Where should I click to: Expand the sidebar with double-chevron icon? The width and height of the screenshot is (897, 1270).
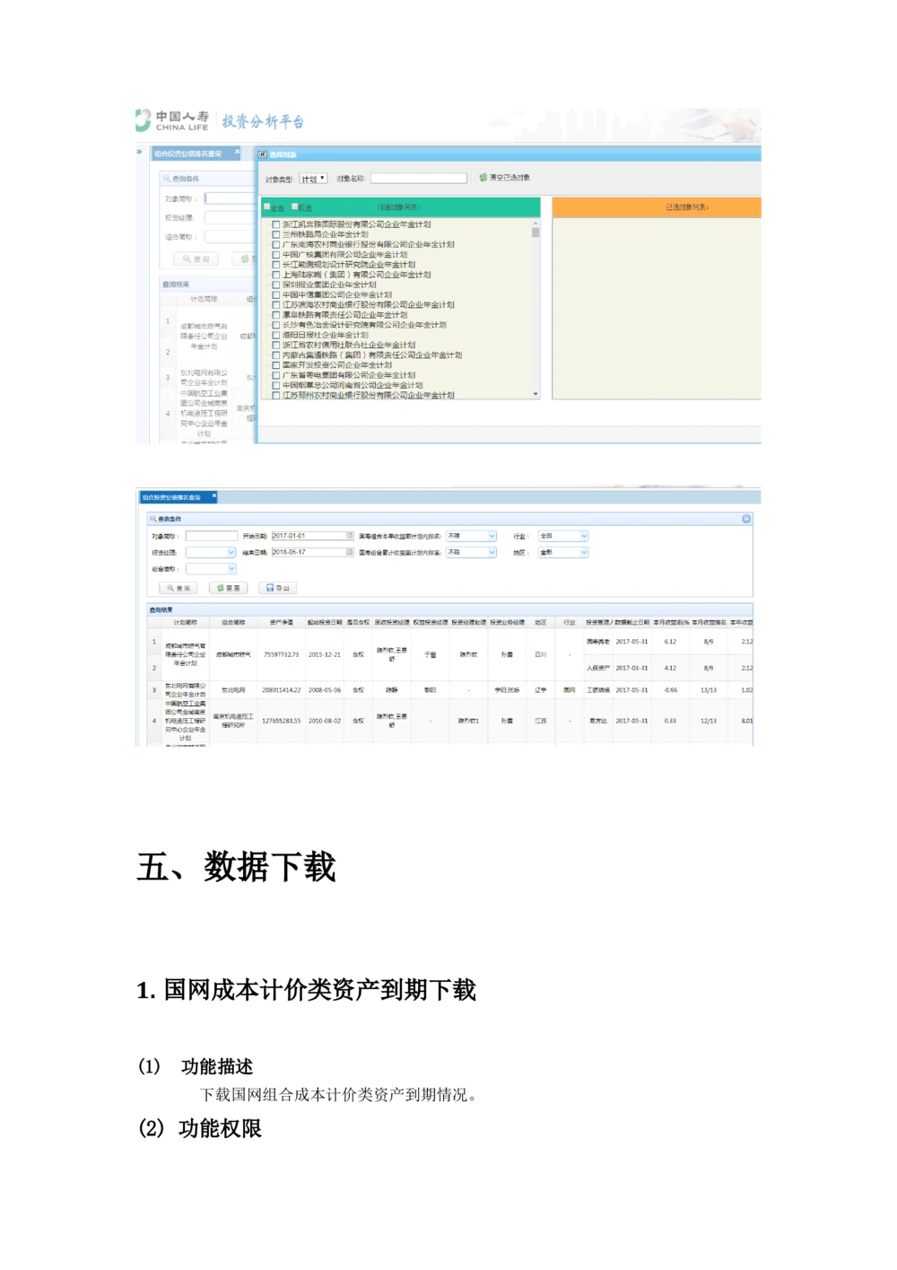(x=139, y=153)
